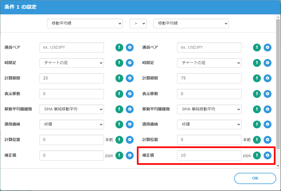
Task: Click green info icon beside right 計算位置
Action: (x=257, y=140)
